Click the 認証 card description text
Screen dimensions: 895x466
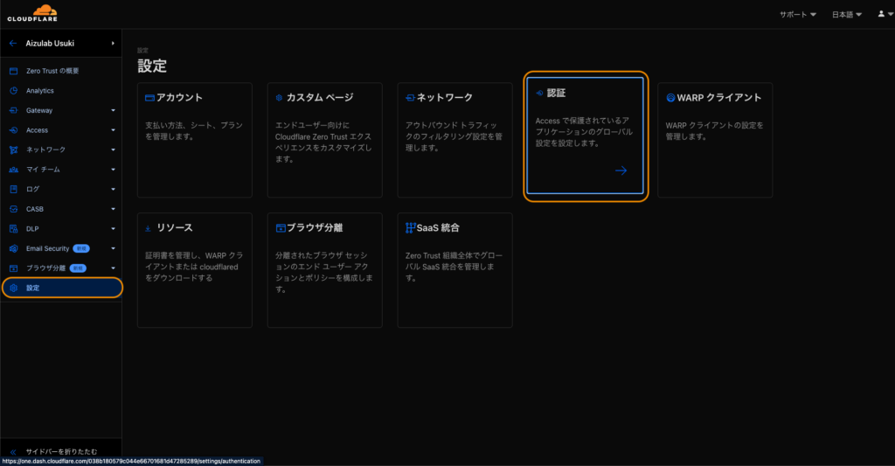584,132
